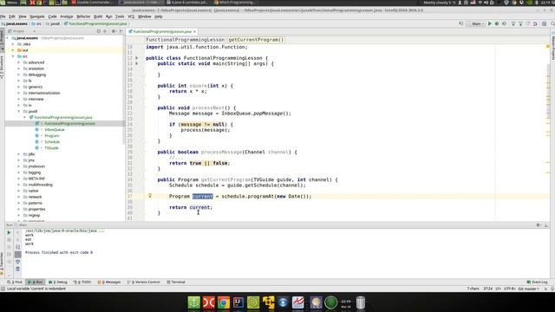Rerun program with green arrow in Run panel

click(x=9, y=232)
